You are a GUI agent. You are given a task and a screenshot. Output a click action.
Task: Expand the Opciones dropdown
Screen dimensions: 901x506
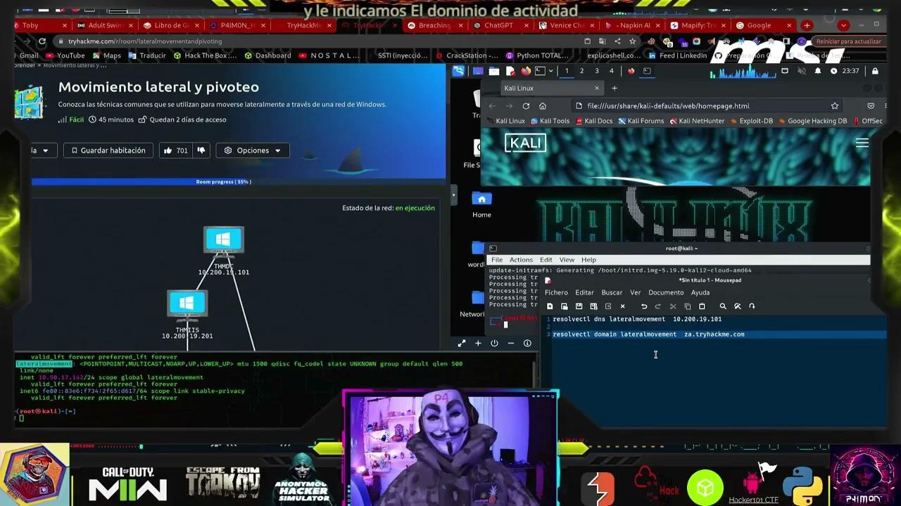point(253,150)
